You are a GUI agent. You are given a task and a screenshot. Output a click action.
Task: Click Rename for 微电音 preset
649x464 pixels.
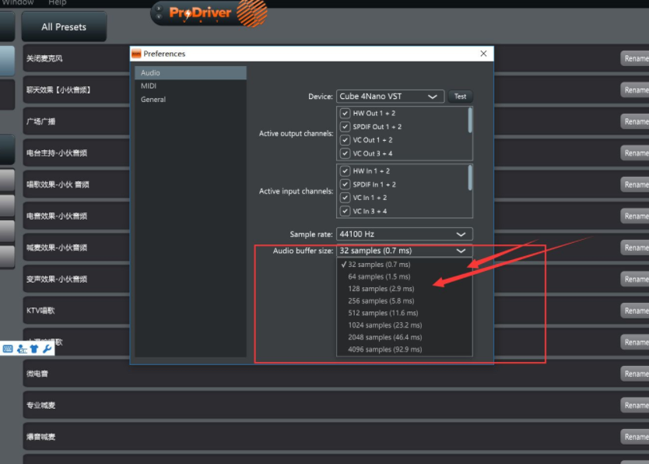coord(635,374)
